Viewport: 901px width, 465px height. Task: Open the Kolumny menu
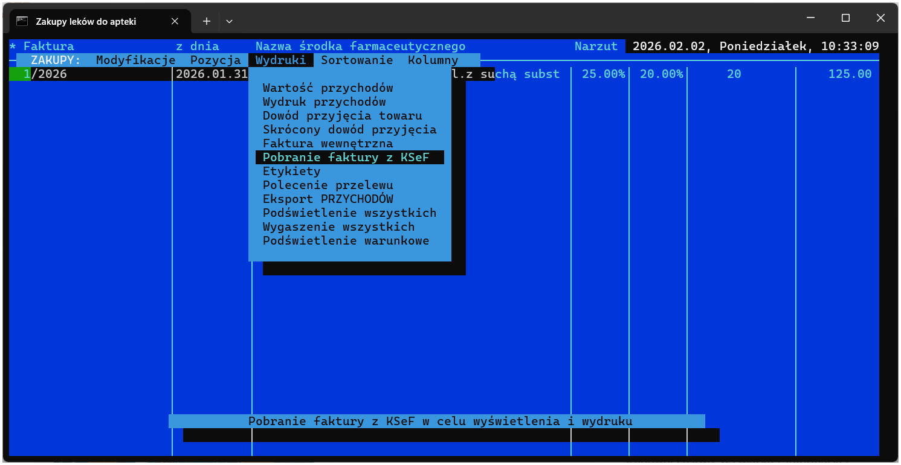coord(433,60)
